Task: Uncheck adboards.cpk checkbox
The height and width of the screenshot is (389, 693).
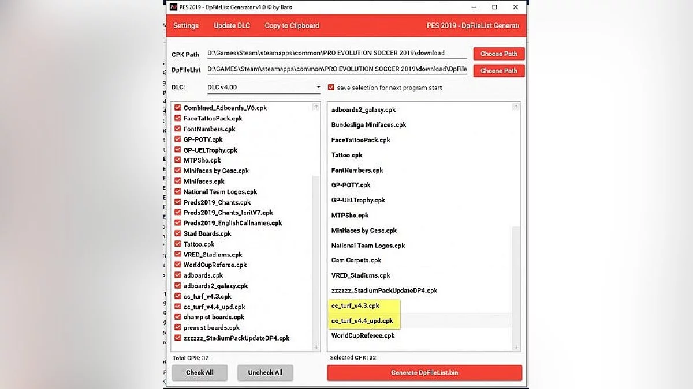Action: (x=178, y=275)
